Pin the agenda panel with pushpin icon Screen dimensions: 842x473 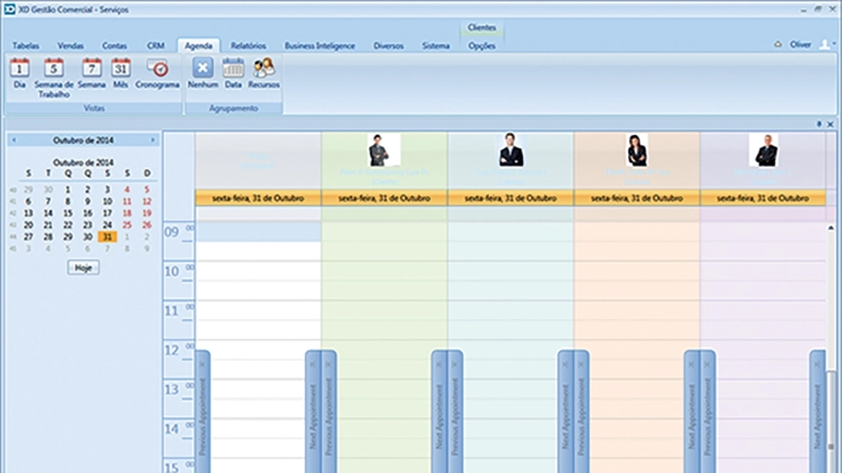click(819, 124)
